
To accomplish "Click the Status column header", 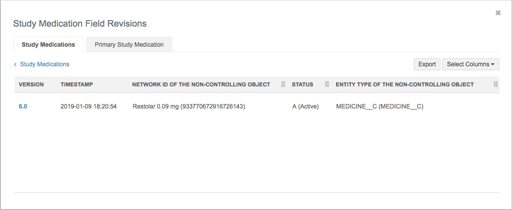I will pyautogui.click(x=302, y=84).
